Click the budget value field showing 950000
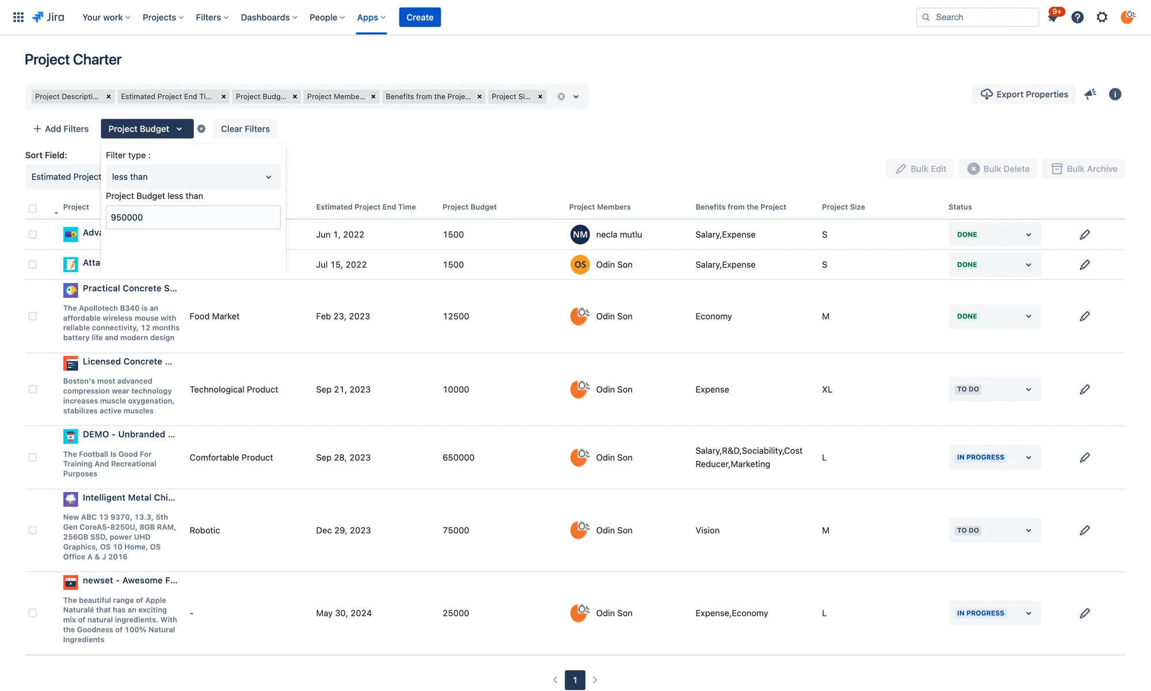1151x691 pixels. pyautogui.click(x=193, y=217)
